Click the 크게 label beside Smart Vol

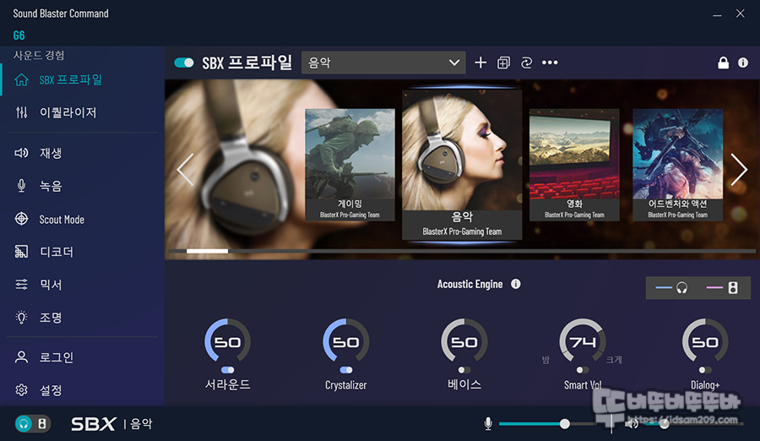[614, 360]
